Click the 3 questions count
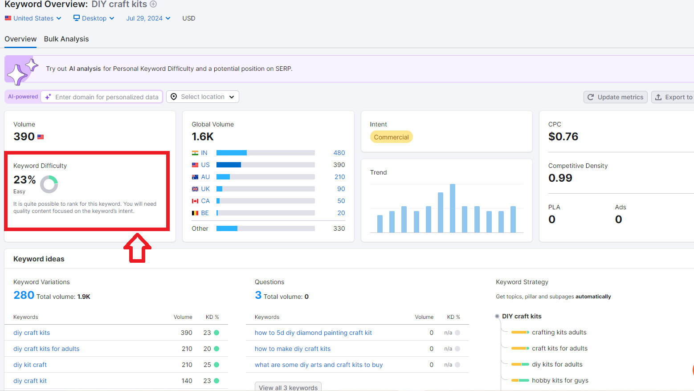This screenshot has height=391, width=694. pos(258,295)
